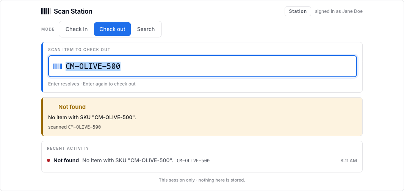Click the blue barcode icon in scan field
404x191 pixels.
[x=58, y=66]
